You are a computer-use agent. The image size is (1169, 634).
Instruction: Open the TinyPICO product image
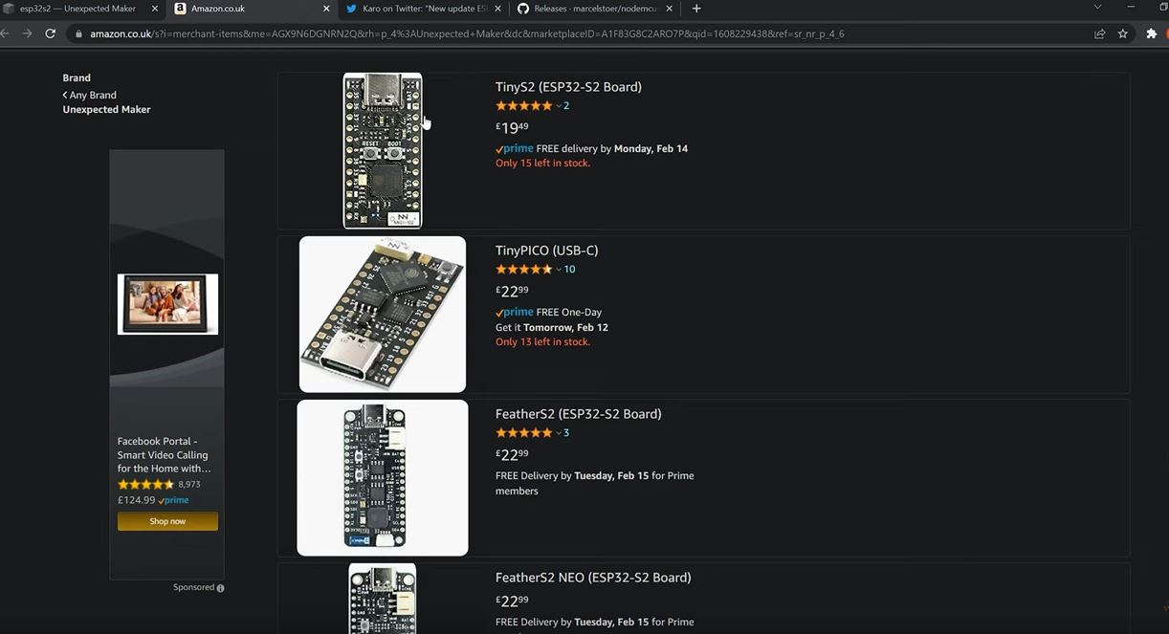pos(383,315)
